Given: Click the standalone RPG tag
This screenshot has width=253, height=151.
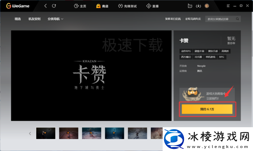Looking at the screenshot, I should (222, 57).
